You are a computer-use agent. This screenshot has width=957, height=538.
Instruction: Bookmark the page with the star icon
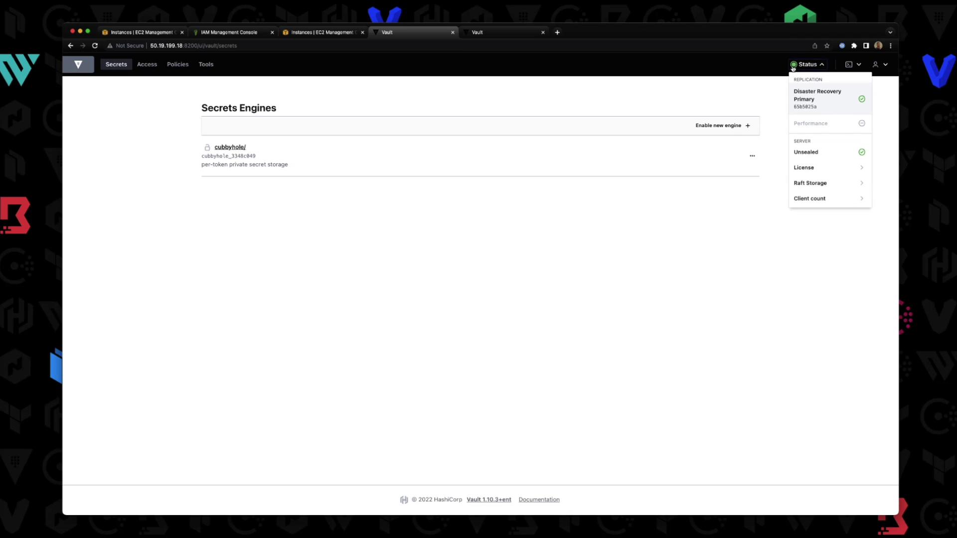tap(827, 45)
